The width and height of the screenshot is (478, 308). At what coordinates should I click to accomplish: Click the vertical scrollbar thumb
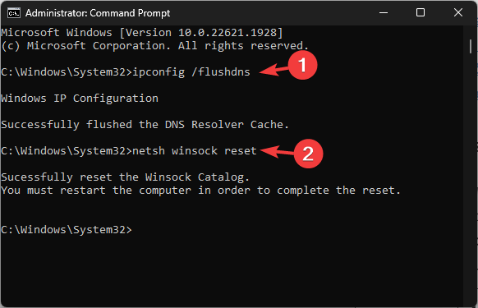[471, 46]
